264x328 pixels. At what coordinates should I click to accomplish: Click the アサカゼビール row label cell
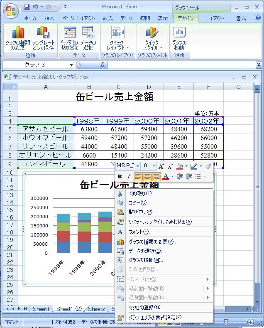coord(46,129)
